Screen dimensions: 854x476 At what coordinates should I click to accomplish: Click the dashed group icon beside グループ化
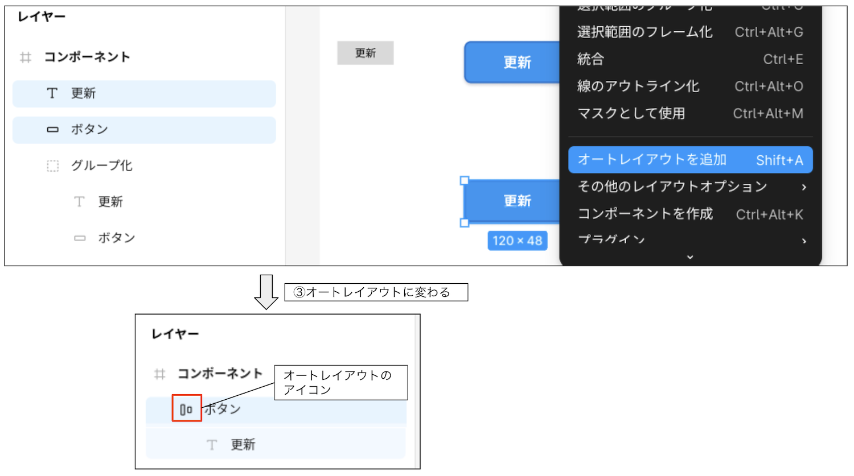coord(52,166)
